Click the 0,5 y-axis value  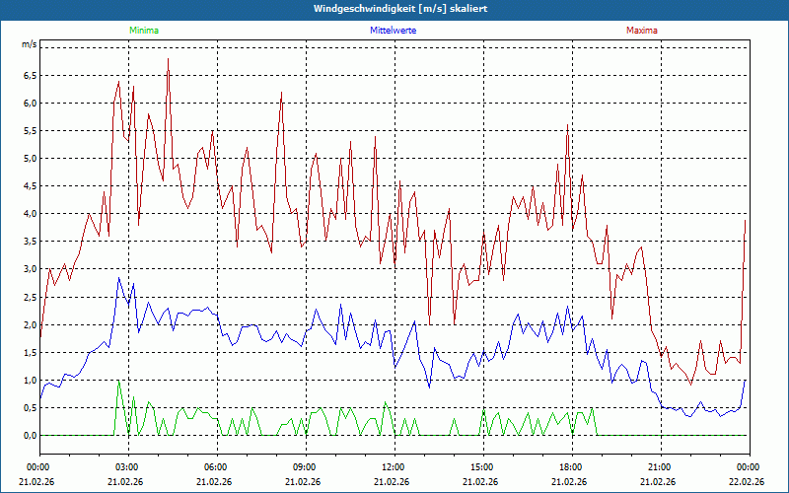coord(31,408)
